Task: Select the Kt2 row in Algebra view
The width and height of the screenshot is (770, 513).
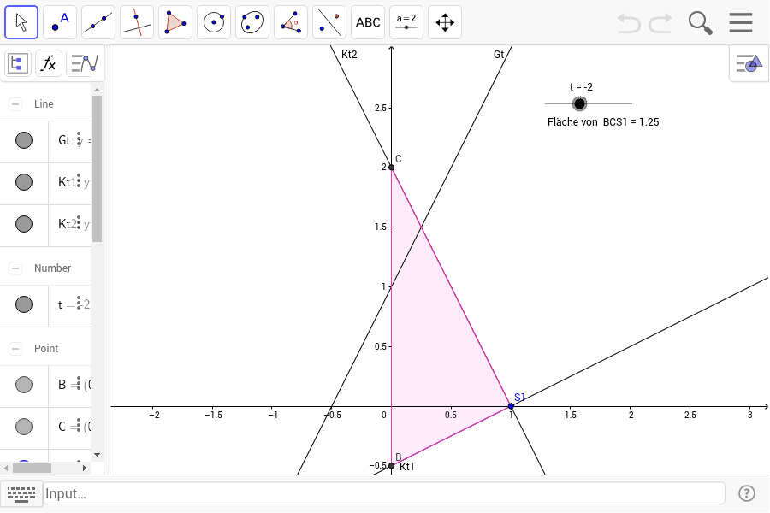Action: pos(45,226)
